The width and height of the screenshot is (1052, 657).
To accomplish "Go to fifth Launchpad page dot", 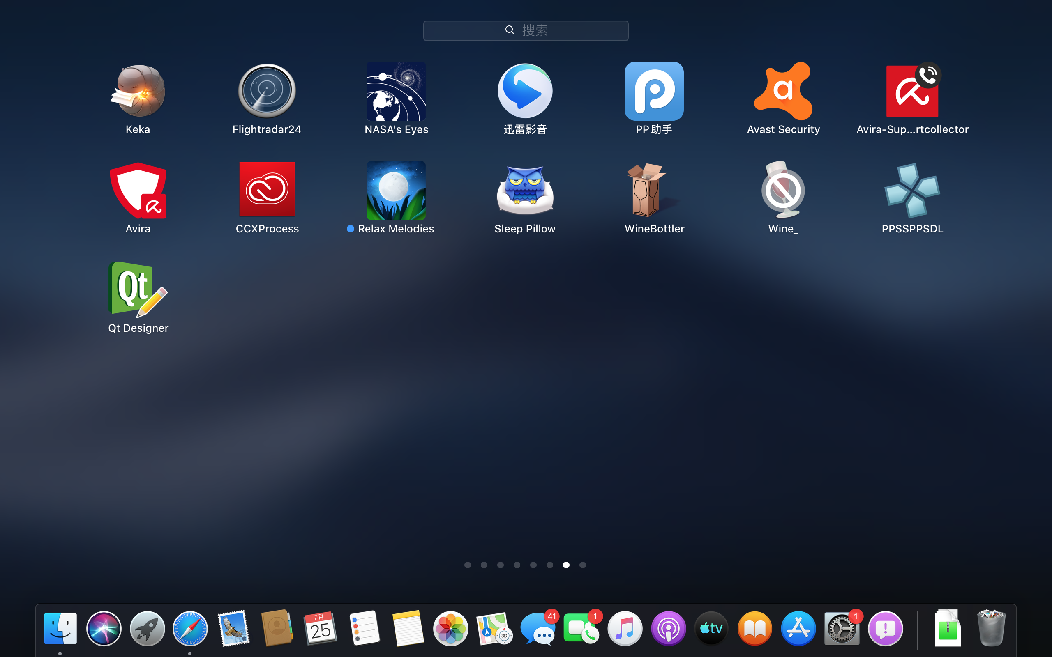I will point(533,565).
